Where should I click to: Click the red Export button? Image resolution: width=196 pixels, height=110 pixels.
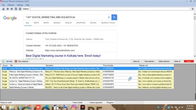pos(189,61)
